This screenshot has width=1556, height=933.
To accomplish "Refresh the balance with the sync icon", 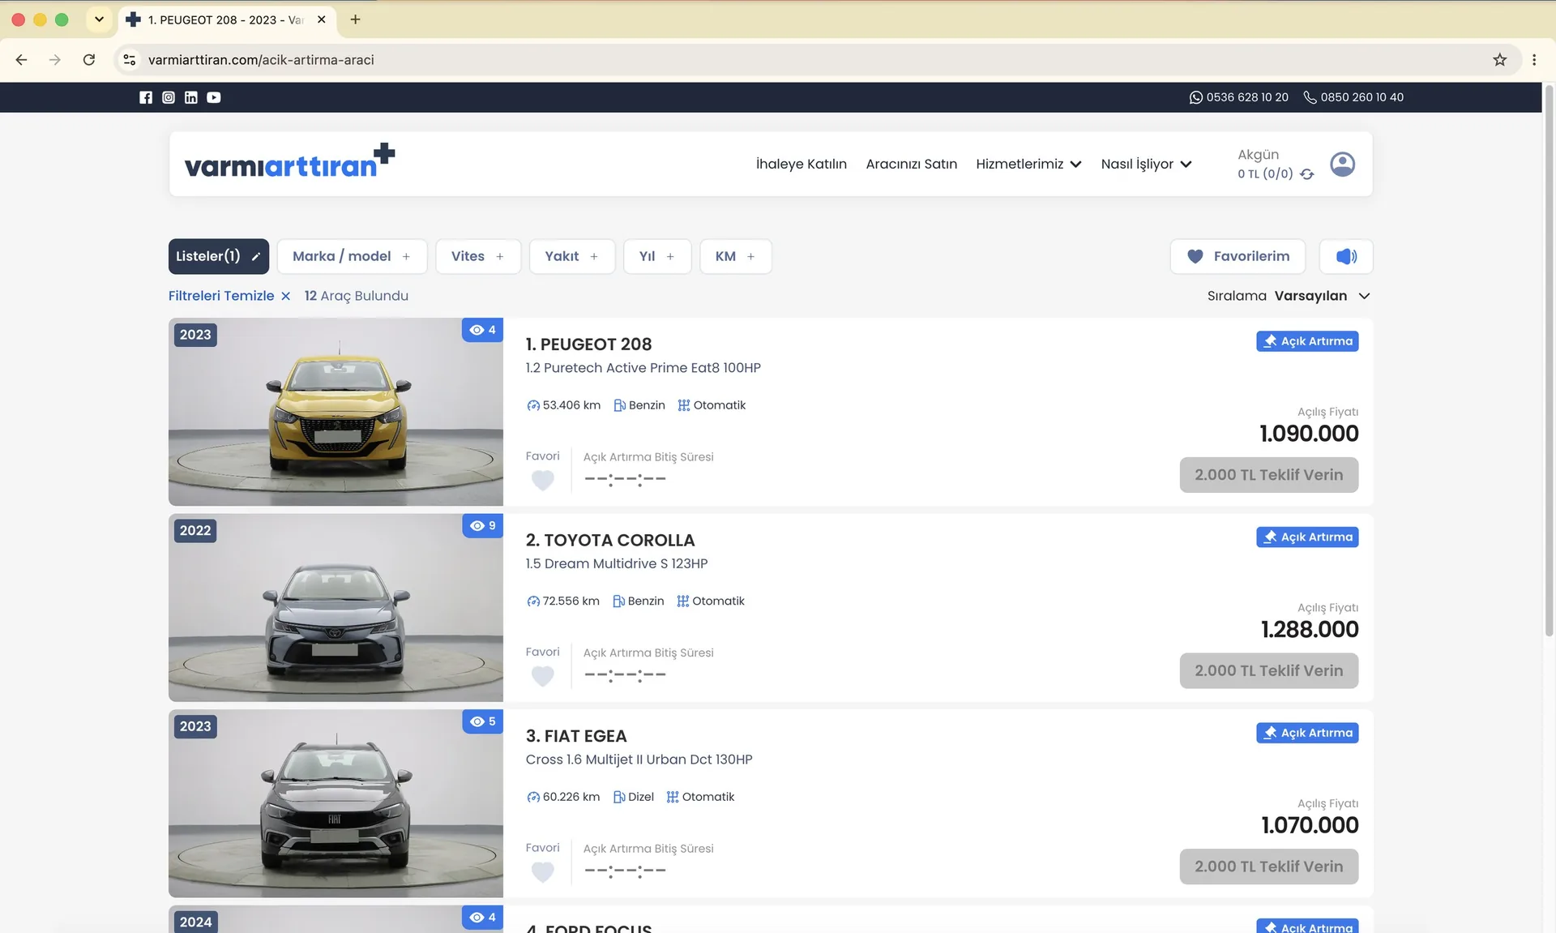I will (1306, 174).
